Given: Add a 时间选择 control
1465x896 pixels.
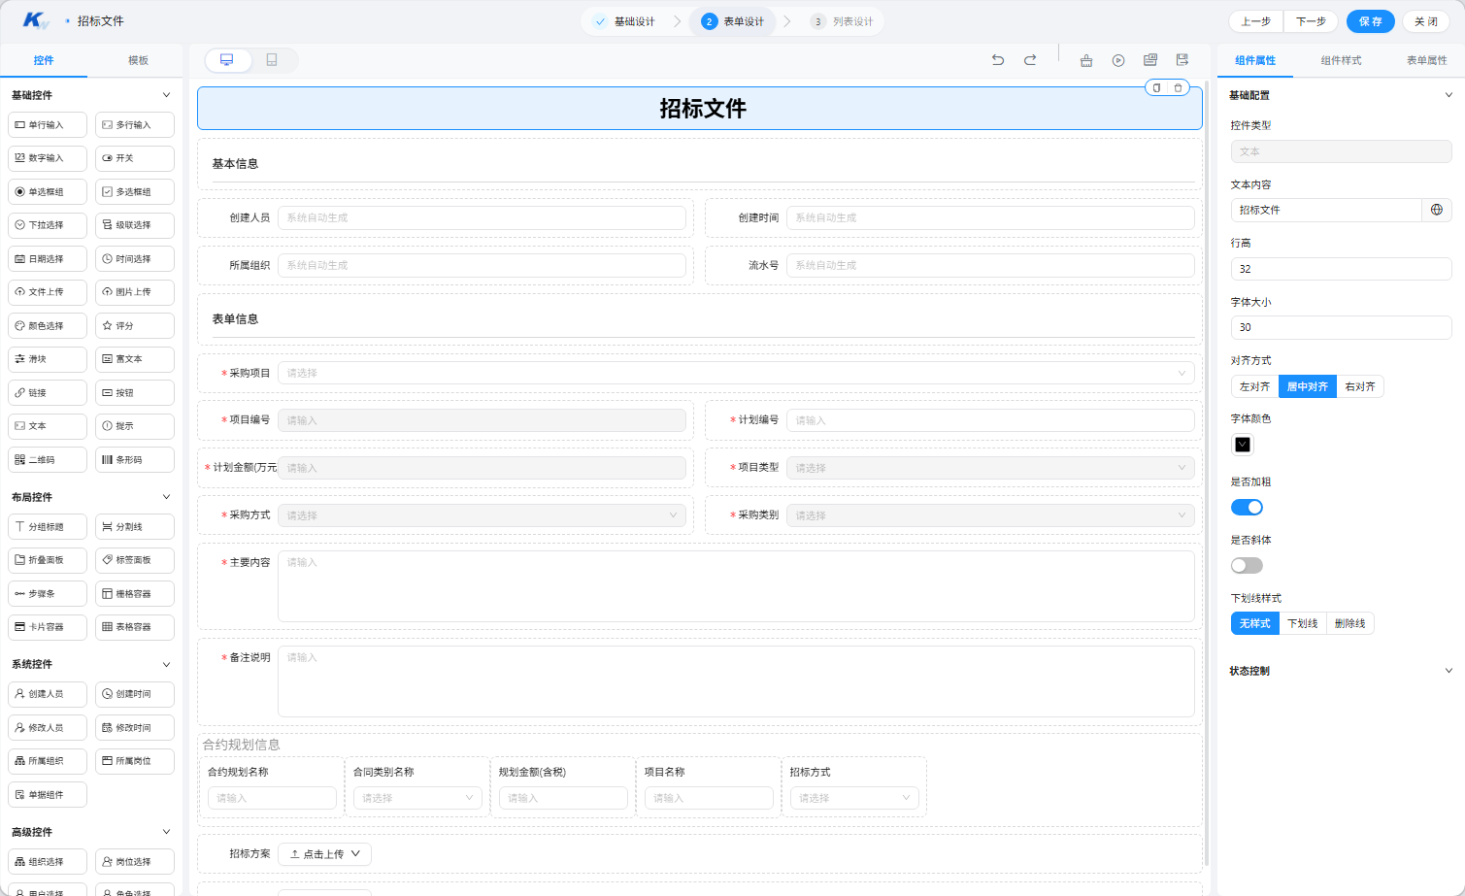Looking at the screenshot, I should coord(135,259).
